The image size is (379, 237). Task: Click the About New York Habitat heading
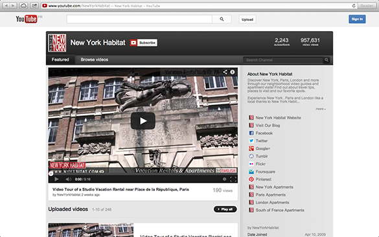coord(270,74)
